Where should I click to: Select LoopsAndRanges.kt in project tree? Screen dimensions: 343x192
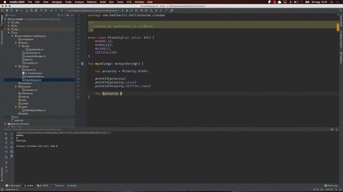(x=35, y=56)
